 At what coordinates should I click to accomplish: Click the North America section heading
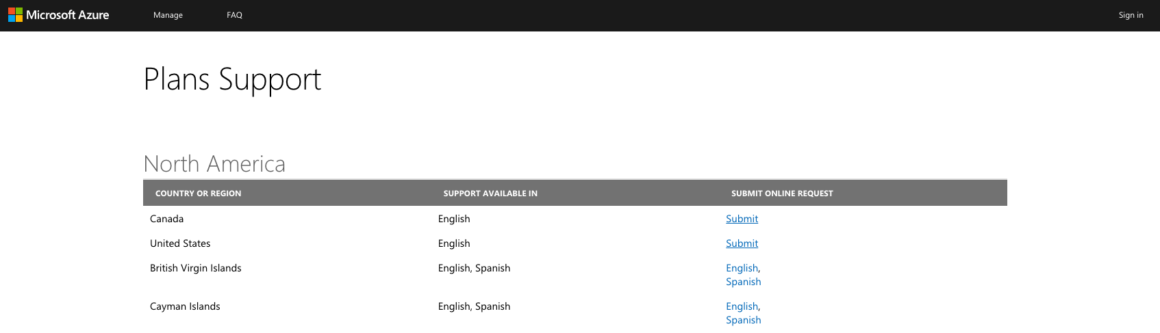[214, 164]
